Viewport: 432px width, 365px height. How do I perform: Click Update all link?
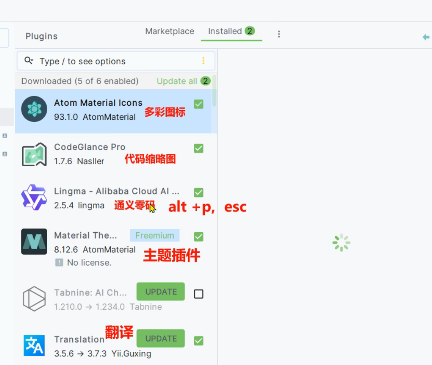(177, 81)
